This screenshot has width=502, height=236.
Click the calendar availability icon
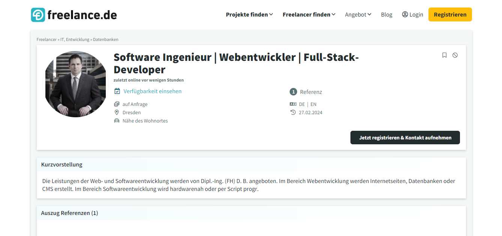(117, 91)
